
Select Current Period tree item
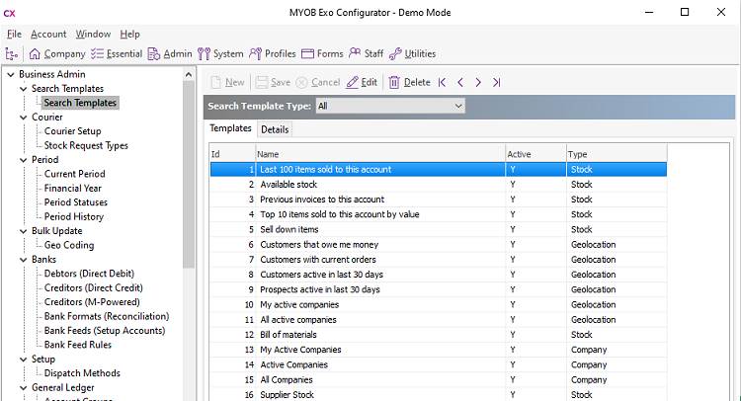75,174
